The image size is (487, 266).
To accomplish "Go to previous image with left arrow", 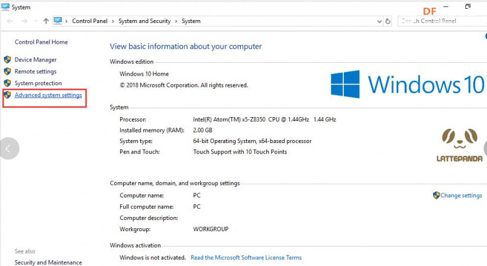I will pos(9,148).
